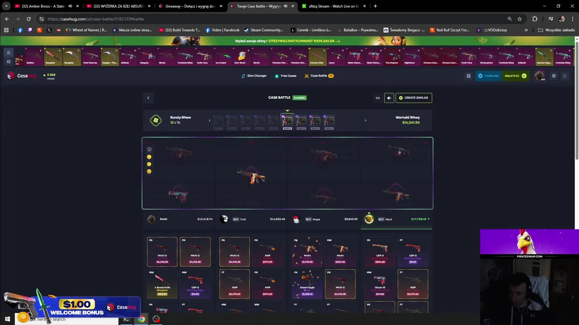Close the Twoje Case Battle tab

pyautogui.click(x=293, y=6)
